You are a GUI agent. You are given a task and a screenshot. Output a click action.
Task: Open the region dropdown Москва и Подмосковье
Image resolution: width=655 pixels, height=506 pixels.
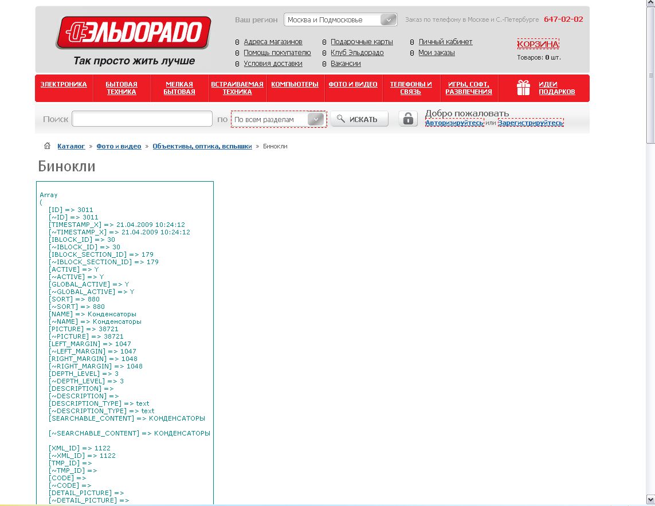[x=340, y=19]
